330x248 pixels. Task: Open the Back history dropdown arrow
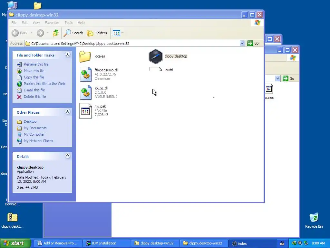(32, 33)
